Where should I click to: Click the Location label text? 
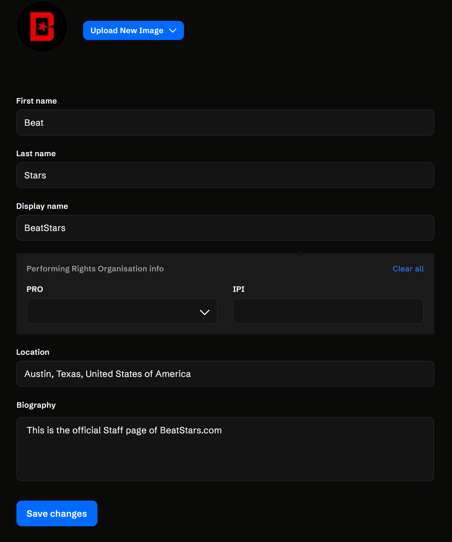coord(33,352)
